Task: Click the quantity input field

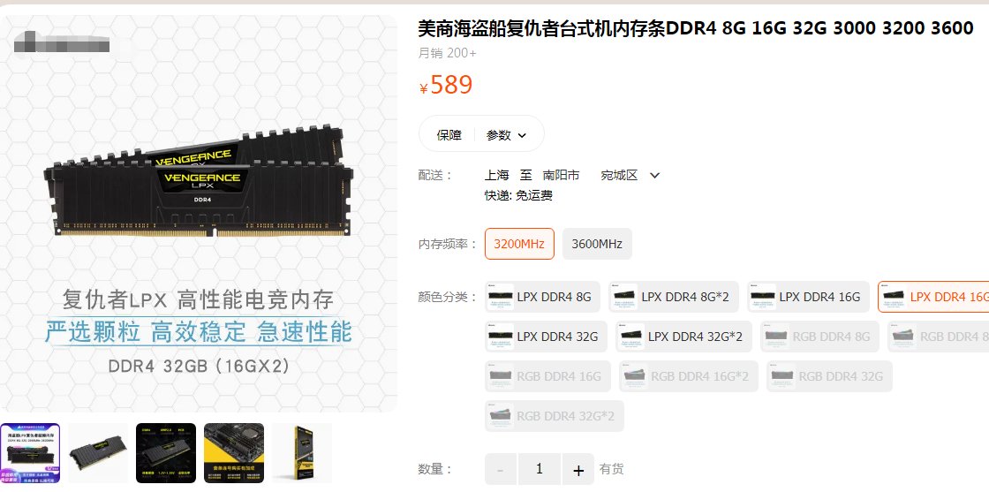Action: 540,469
